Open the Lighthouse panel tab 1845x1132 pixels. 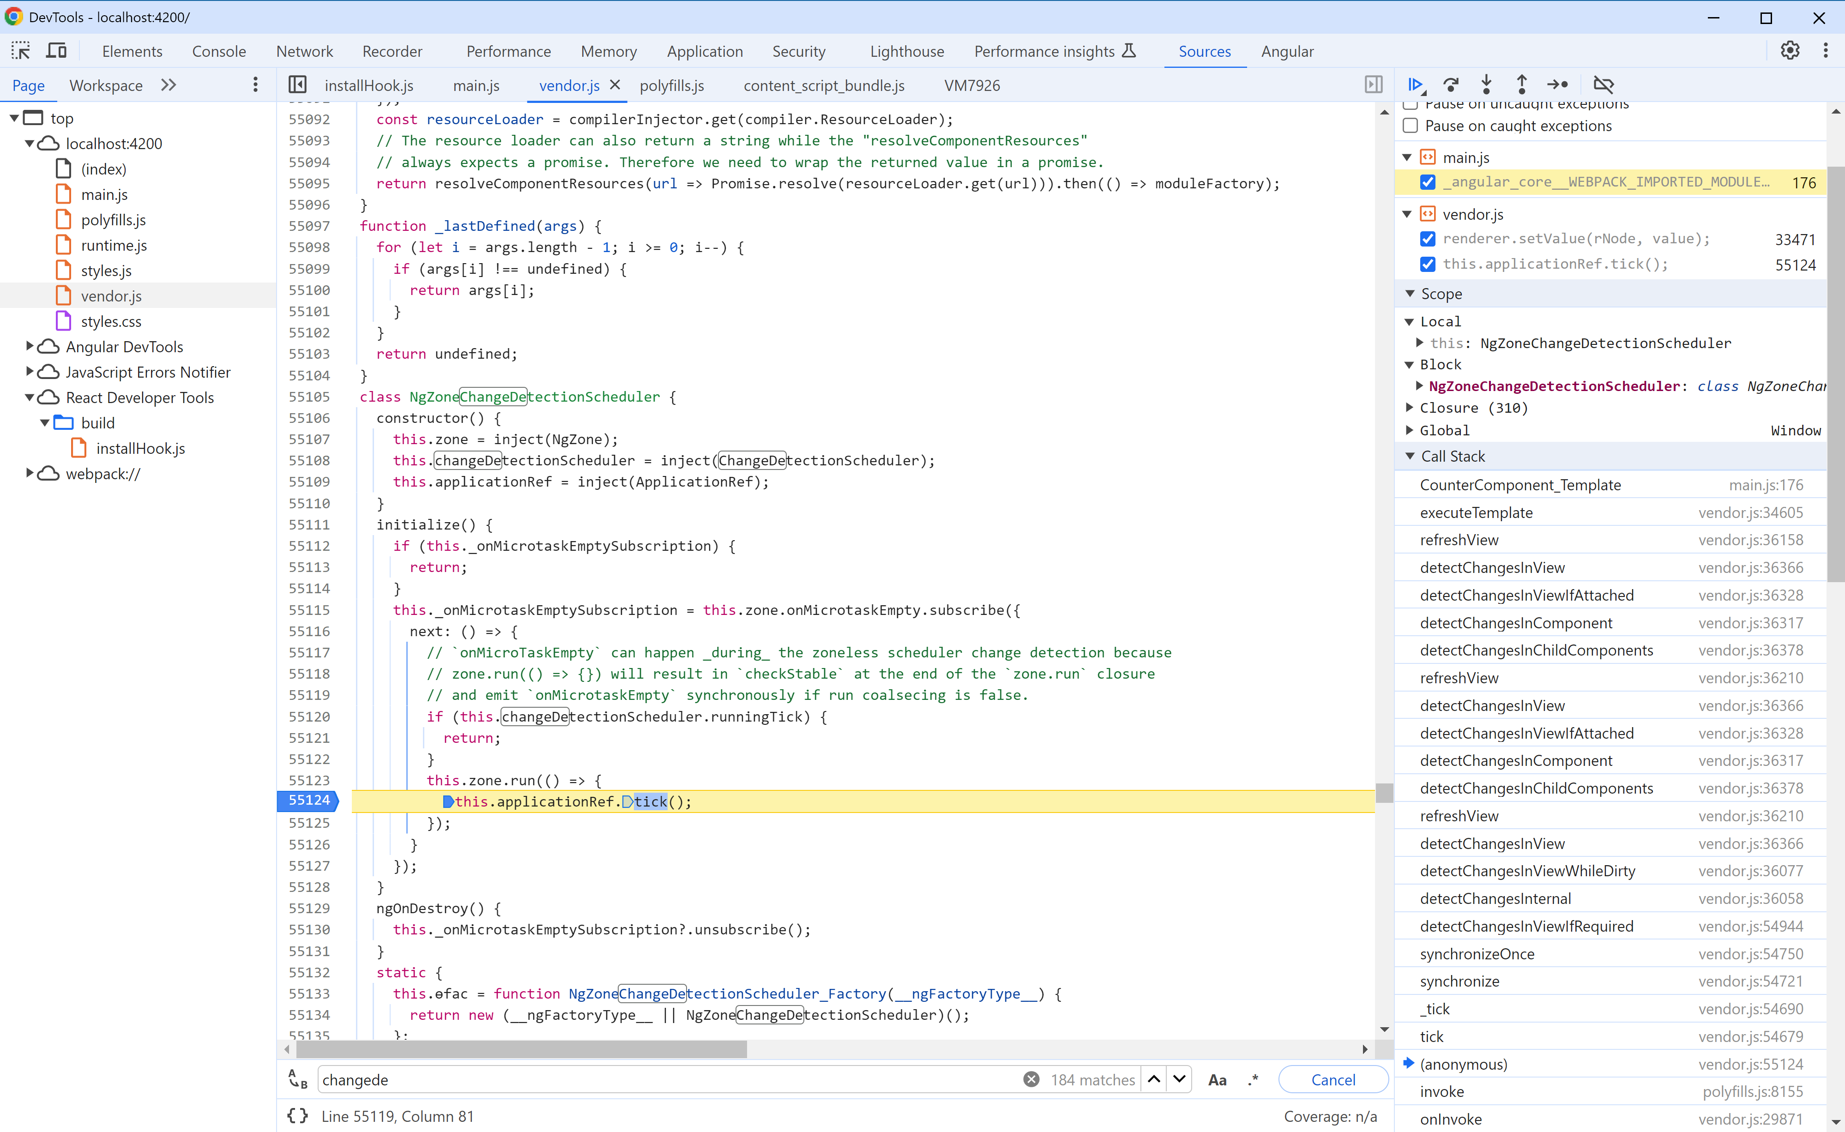point(907,51)
